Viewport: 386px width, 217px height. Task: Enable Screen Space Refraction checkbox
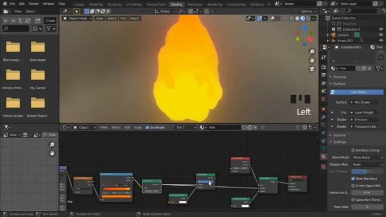[x=353, y=186]
